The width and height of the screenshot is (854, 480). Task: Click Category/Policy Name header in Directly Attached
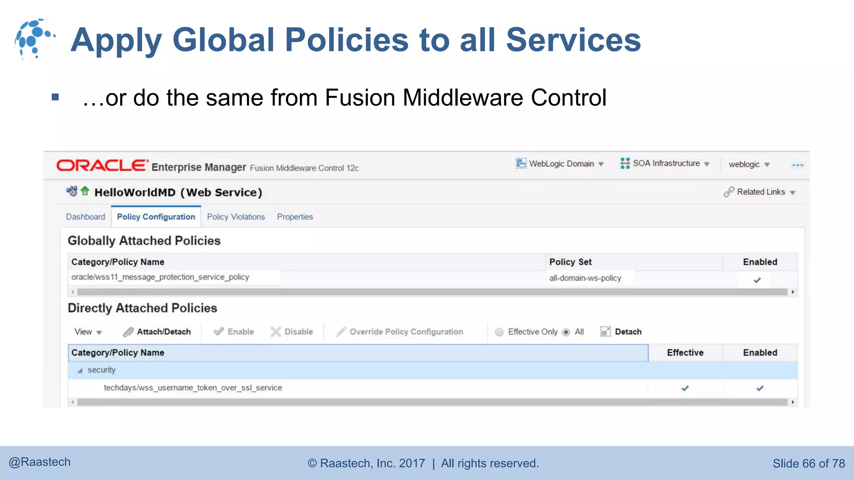(x=358, y=352)
